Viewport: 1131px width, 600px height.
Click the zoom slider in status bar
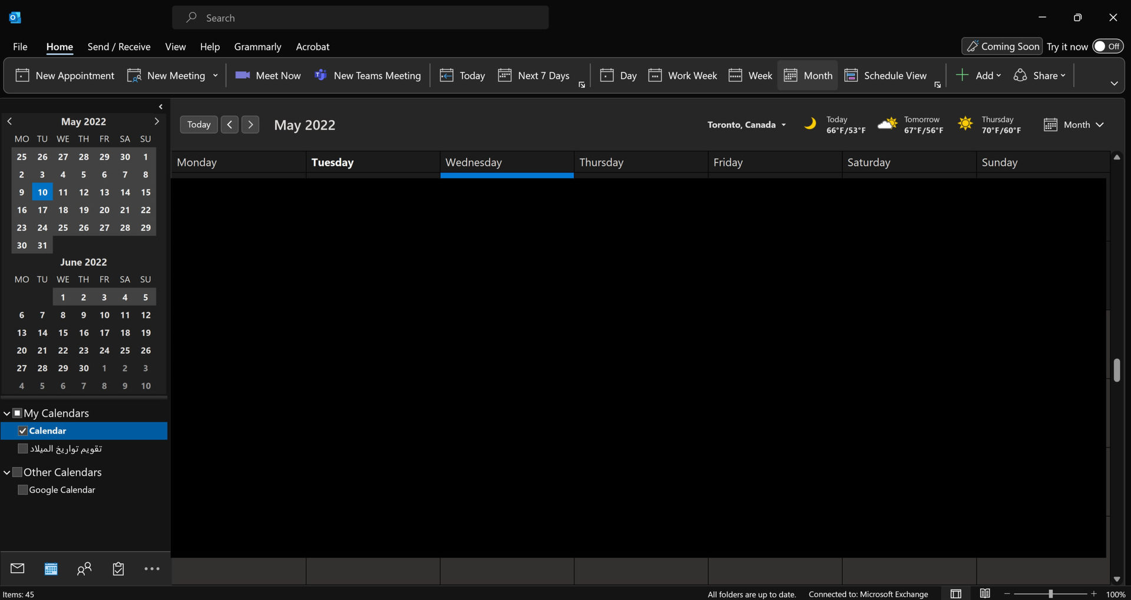point(1050,594)
